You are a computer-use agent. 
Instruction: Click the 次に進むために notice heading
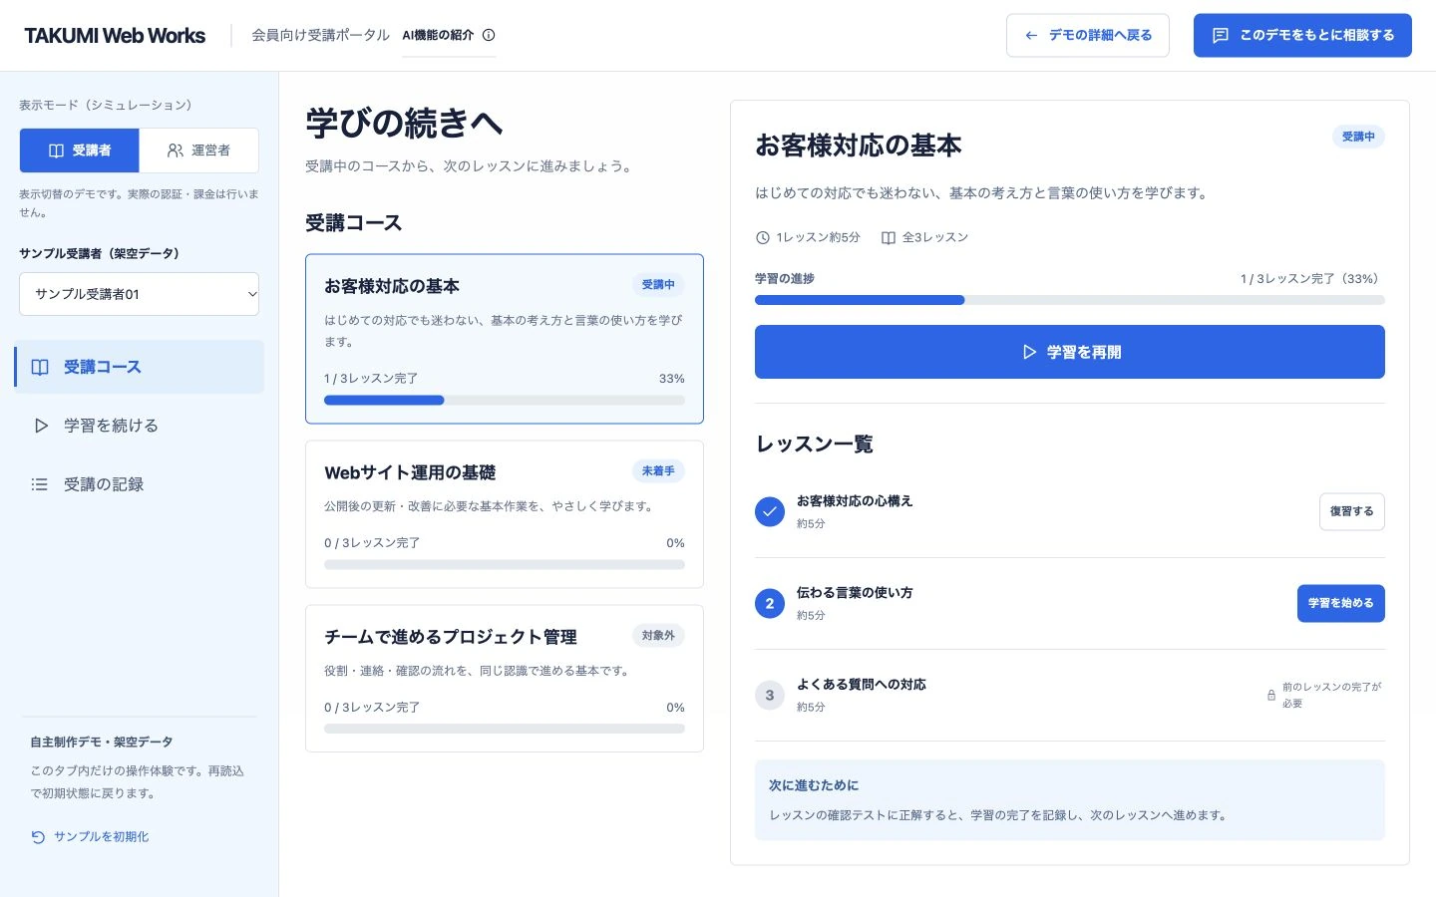click(x=814, y=785)
